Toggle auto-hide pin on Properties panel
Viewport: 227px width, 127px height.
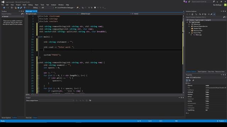[223, 75]
